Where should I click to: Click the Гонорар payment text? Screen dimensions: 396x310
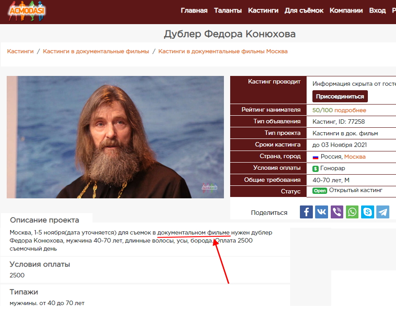point(333,168)
